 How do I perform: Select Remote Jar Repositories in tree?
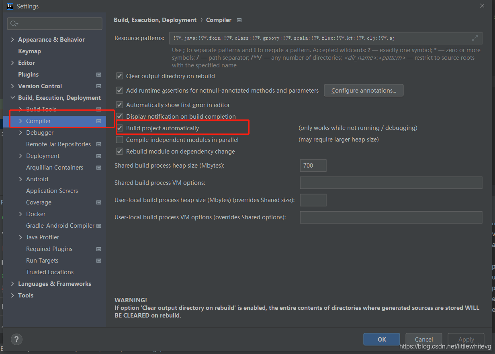pos(58,144)
